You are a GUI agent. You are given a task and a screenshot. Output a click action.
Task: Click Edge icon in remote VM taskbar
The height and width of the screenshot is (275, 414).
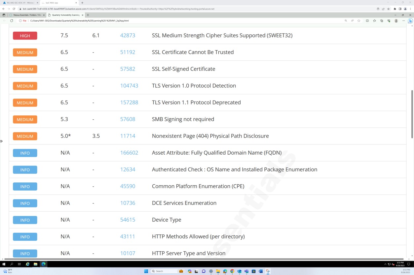click(43, 264)
